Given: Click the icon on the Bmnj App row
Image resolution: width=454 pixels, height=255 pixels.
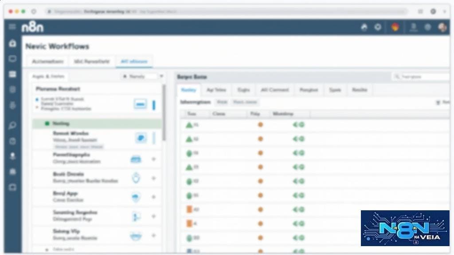Looking at the screenshot, I should coord(136,197).
